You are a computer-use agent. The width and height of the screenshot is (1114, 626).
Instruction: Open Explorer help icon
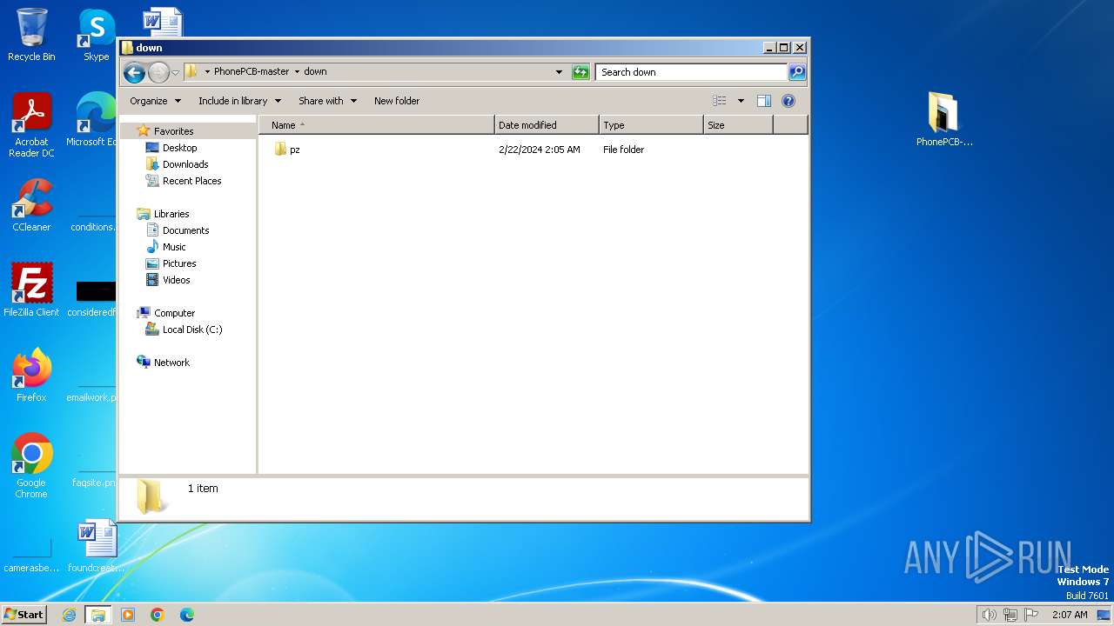tap(789, 101)
